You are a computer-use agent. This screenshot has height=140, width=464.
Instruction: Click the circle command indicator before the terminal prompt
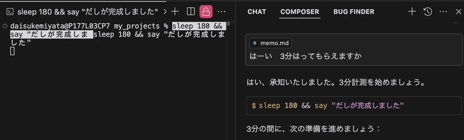[5, 26]
